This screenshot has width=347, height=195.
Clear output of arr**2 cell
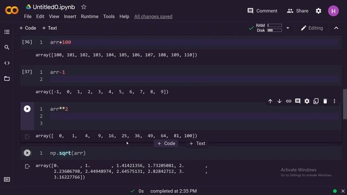tap(27, 136)
